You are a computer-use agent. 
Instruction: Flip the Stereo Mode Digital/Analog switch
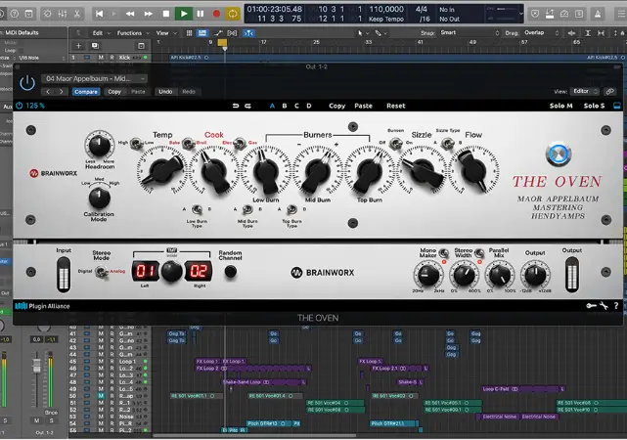[103, 273]
